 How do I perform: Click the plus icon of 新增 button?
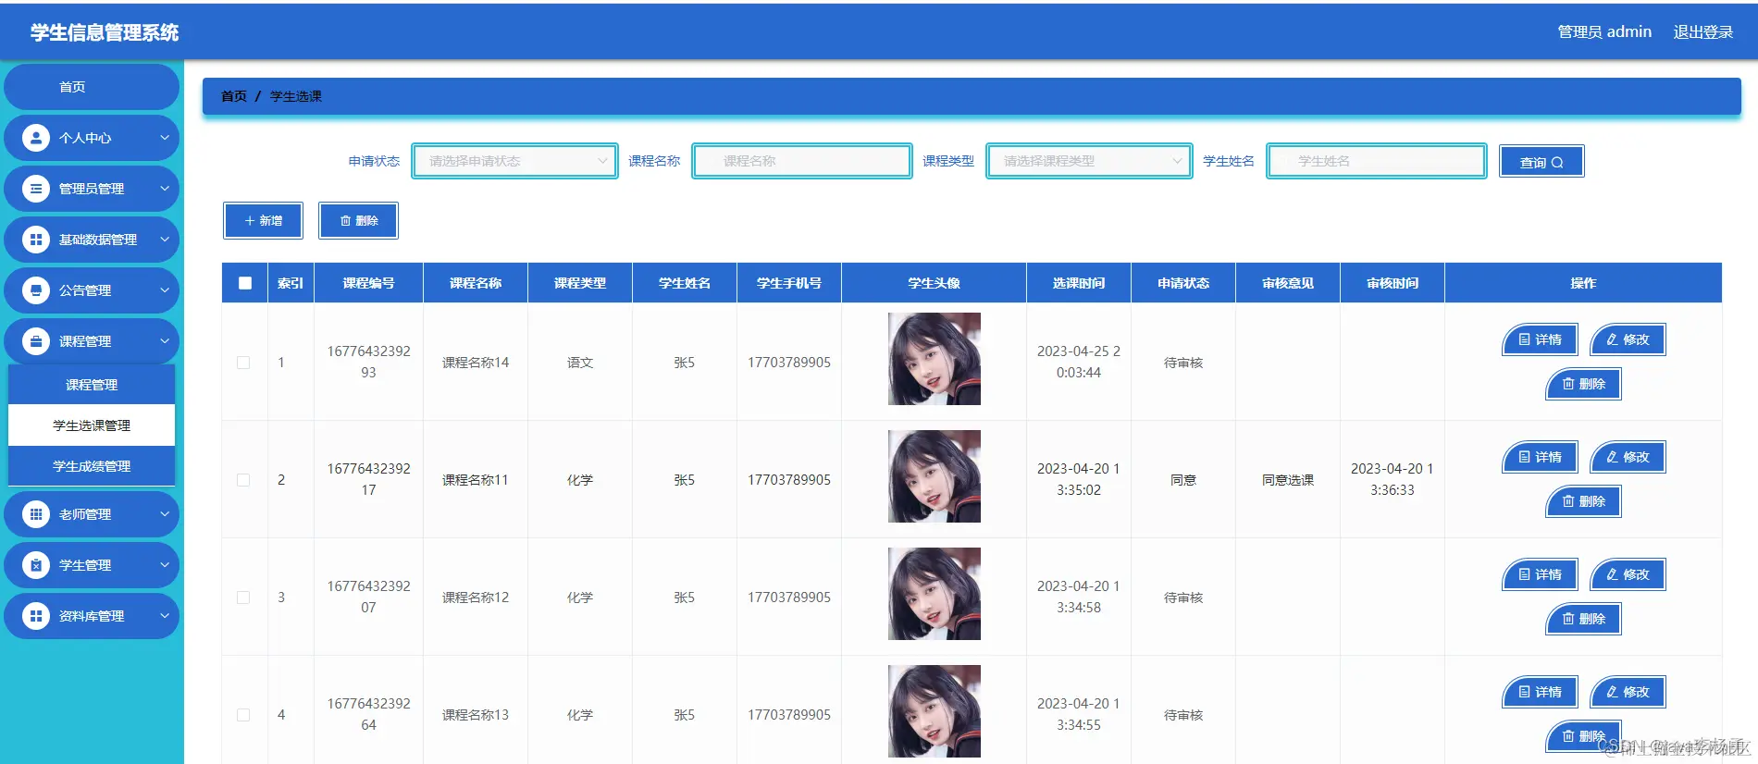point(250,221)
